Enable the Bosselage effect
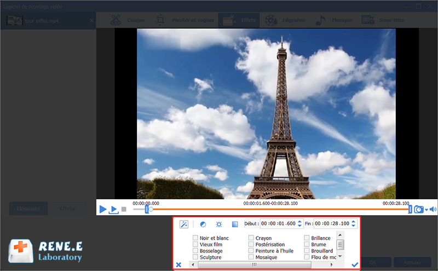 point(195,251)
